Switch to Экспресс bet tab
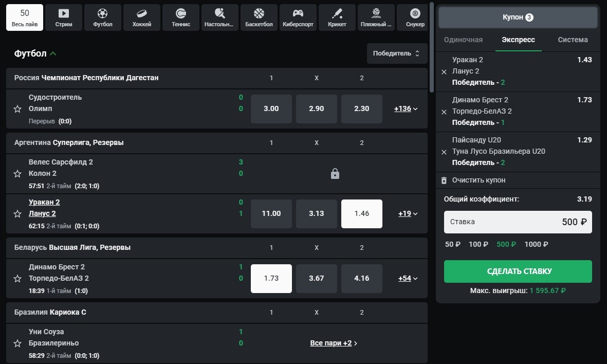The image size is (607, 364). (x=519, y=40)
